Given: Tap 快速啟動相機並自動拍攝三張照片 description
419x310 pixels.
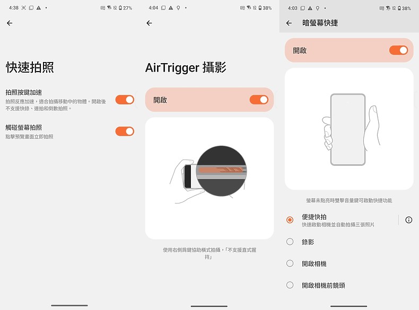Looking at the screenshot, I should (338, 225).
